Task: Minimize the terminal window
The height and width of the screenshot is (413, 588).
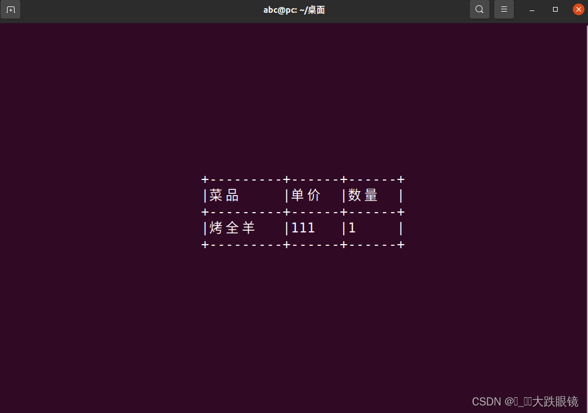Action: [531, 9]
